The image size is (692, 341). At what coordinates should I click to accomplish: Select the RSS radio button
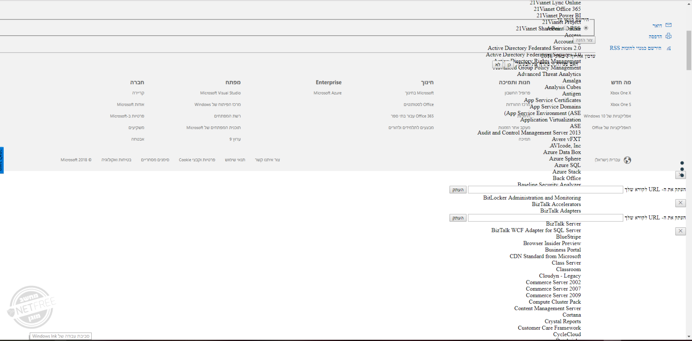point(586,28)
